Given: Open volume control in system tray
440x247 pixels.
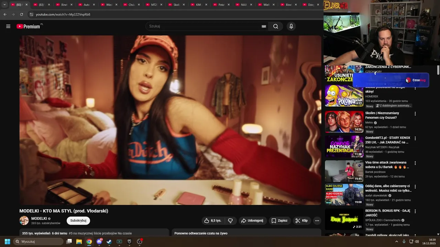Looking at the screenshot, I should click(x=417, y=242).
